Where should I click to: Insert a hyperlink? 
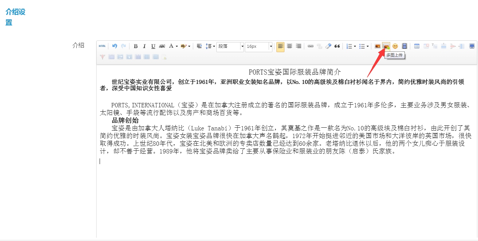pos(311,46)
